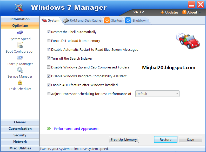
Task: Expand the Security sidebar section
Action: click(20, 135)
